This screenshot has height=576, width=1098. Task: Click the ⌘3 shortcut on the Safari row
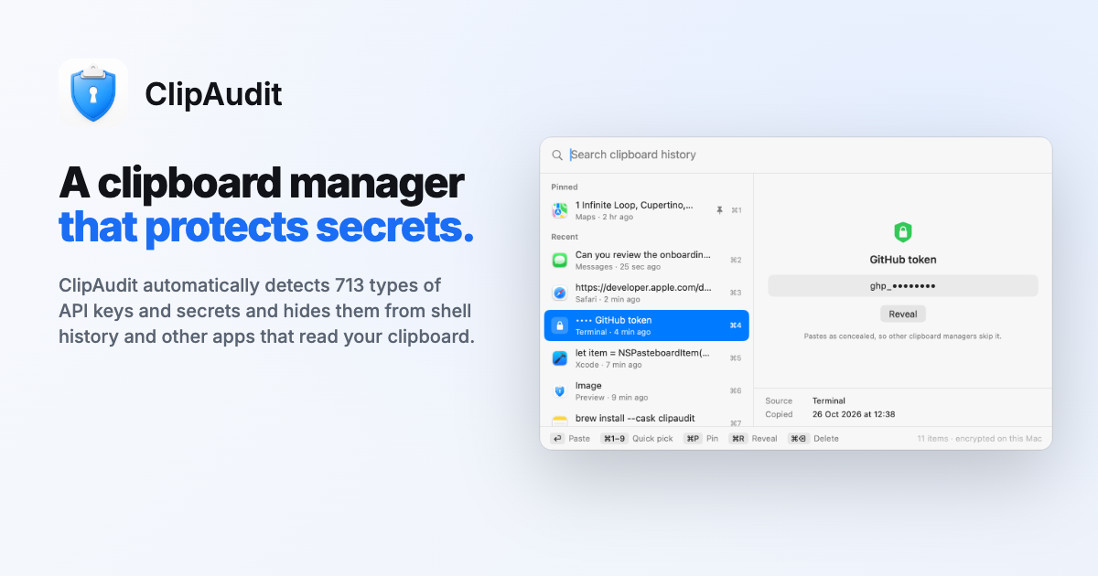click(x=736, y=293)
